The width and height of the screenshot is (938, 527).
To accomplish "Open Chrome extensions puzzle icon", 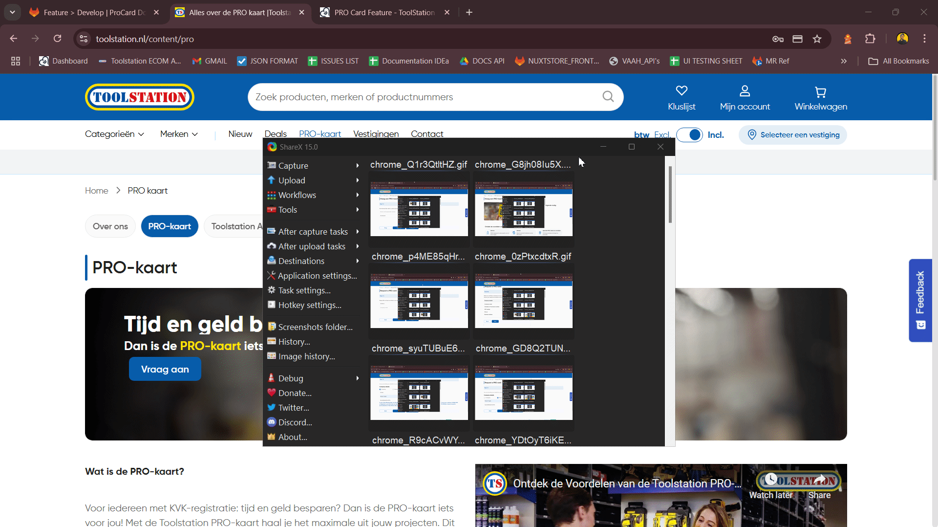I will pyautogui.click(x=870, y=39).
